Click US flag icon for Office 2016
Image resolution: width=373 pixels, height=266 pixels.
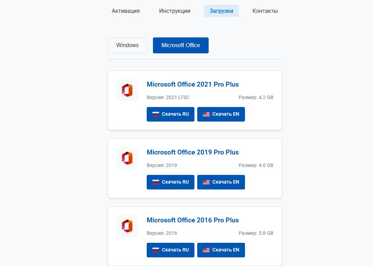pyautogui.click(x=206, y=250)
